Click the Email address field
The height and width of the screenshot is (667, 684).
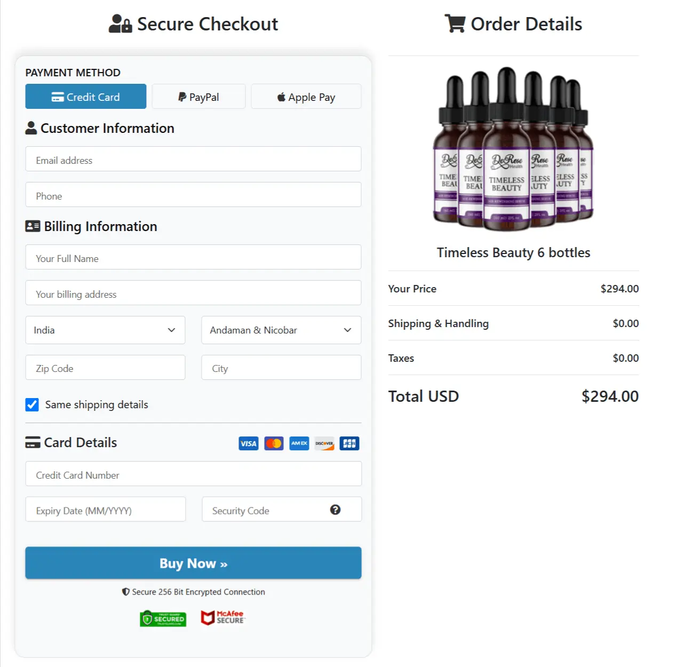tap(193, 159)
